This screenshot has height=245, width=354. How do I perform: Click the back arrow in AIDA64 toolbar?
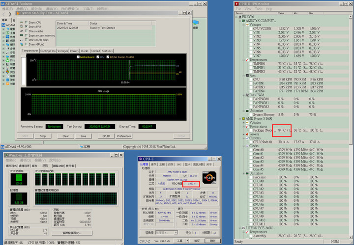coord(4,14)
